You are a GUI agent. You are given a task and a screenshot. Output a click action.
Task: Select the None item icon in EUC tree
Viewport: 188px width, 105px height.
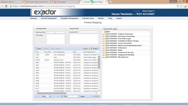coord(105,32)
